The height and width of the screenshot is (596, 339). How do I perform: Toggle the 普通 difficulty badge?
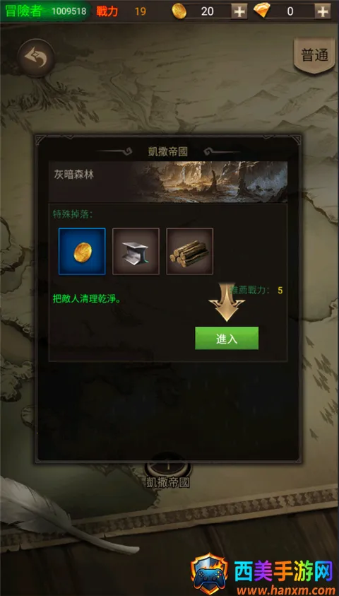[314, 55]
